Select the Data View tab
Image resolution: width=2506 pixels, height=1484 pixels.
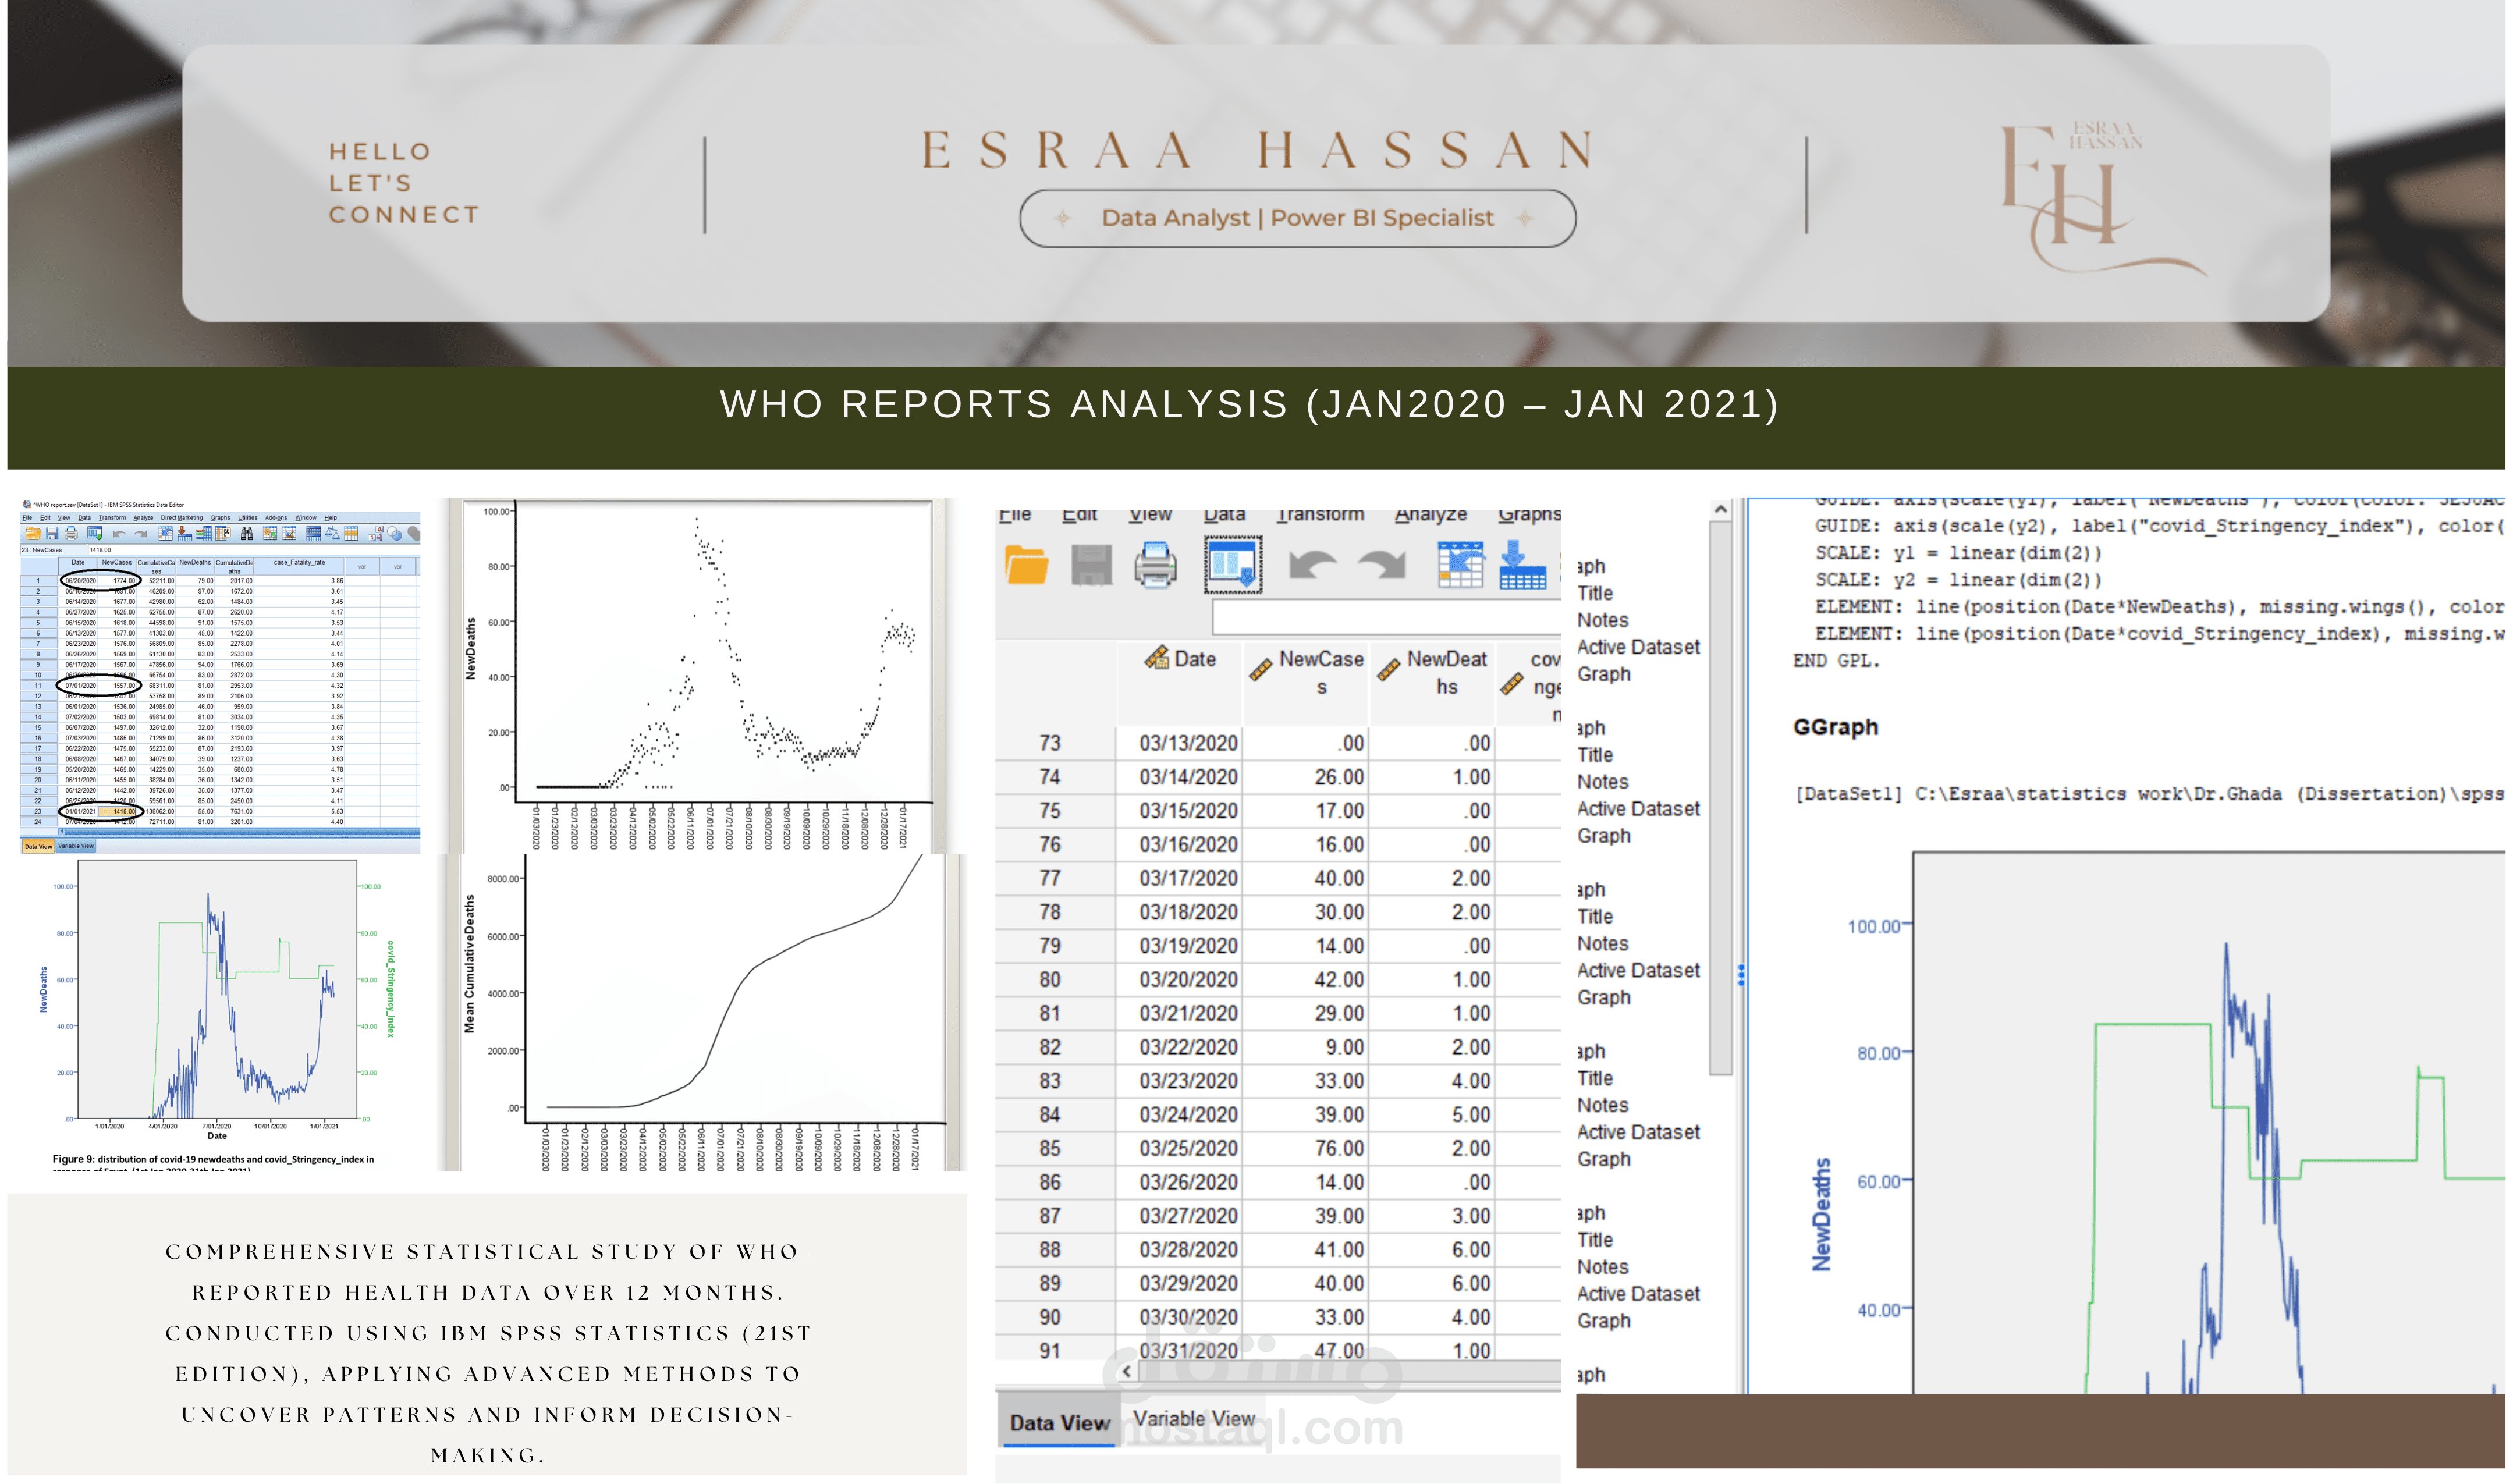[39, 846]
